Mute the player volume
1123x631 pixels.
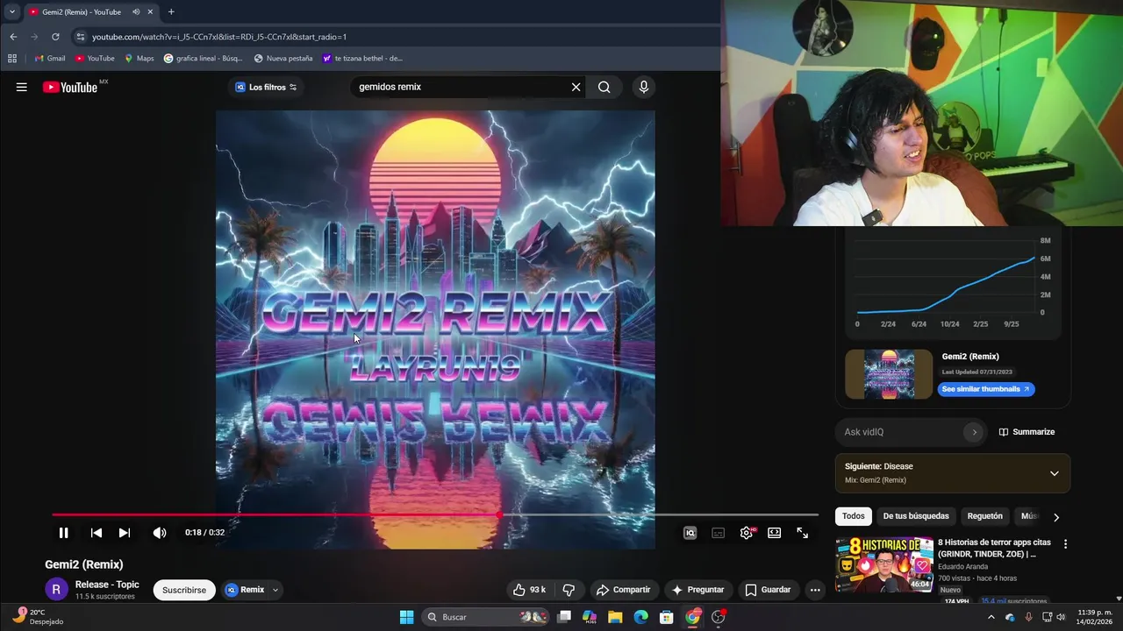click(160, 532)
